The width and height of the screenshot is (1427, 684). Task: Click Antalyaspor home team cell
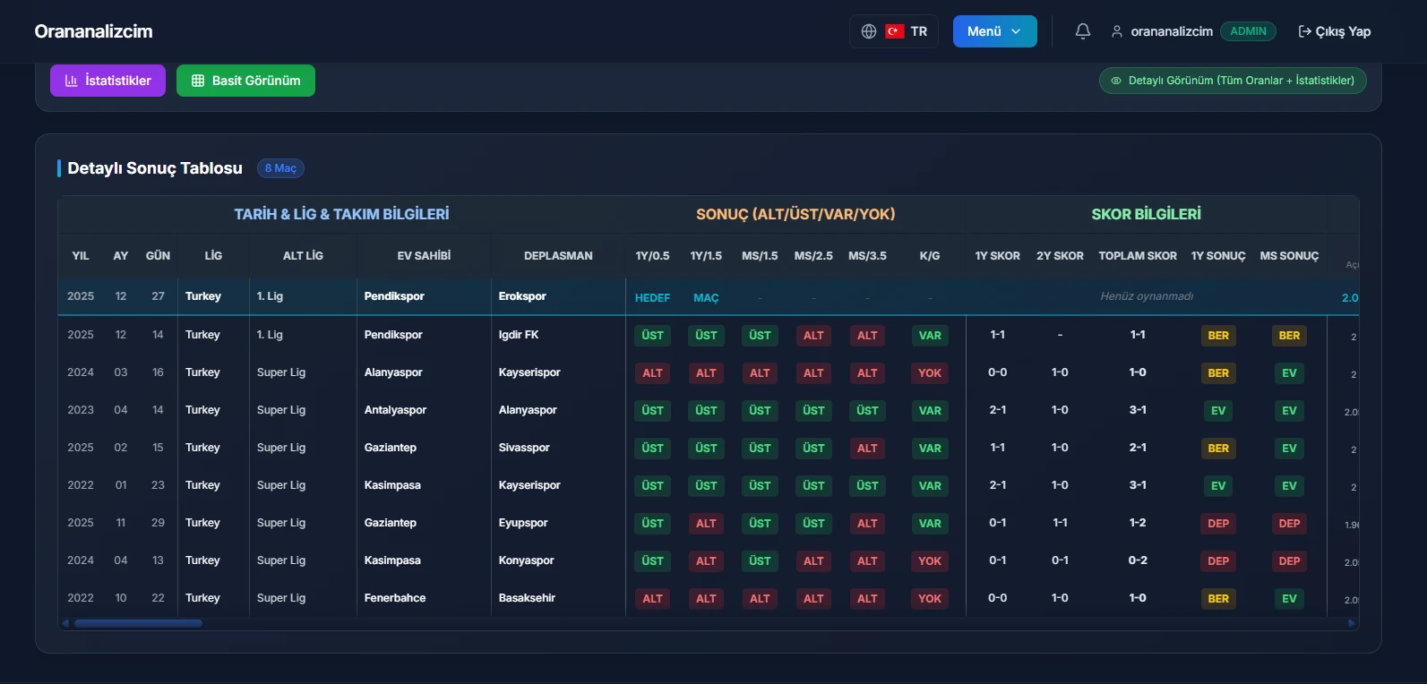click(395, 410)
